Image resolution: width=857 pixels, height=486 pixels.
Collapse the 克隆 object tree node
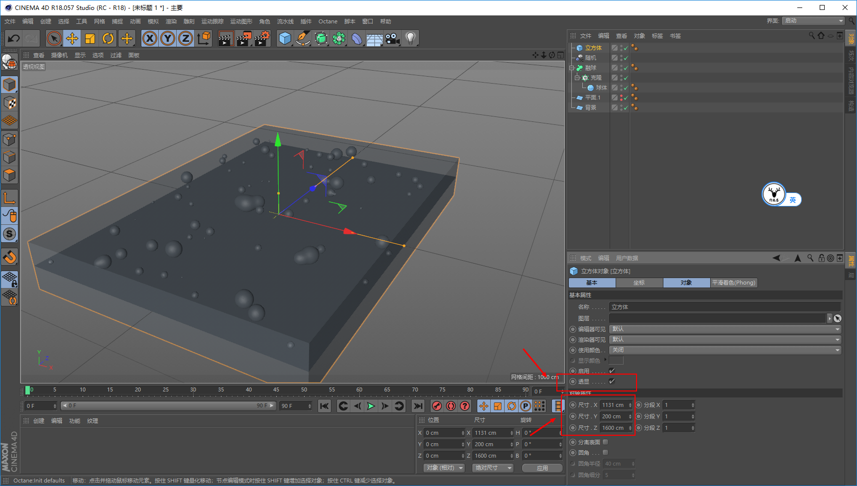click(x=577, y=78)
